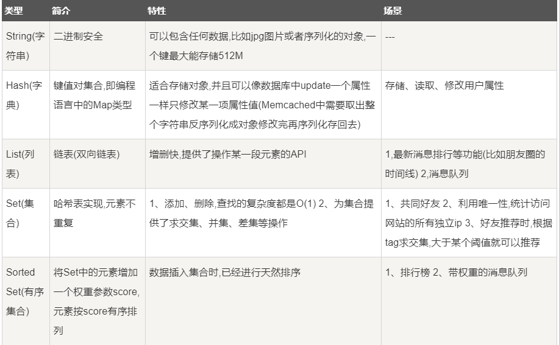Click the 场景 column header
This screenshot has height=345, width=559.
(x=469, y=11)
